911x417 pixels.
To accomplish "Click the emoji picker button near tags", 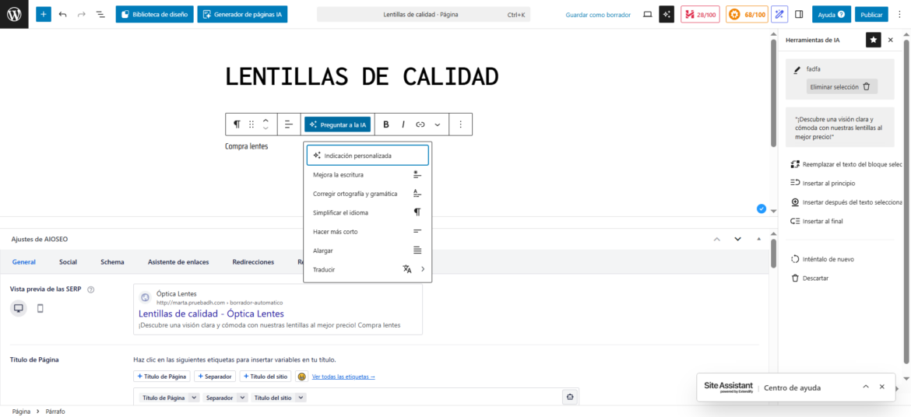I will (301, 377).
